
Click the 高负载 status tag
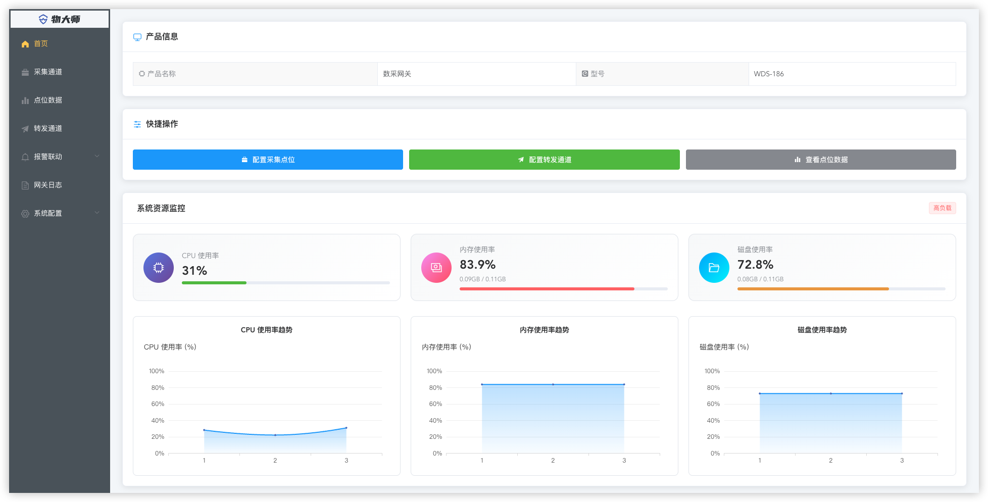click(x=942, y=208)
